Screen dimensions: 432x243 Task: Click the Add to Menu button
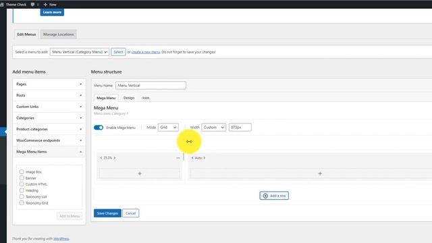tap(70, 216)
